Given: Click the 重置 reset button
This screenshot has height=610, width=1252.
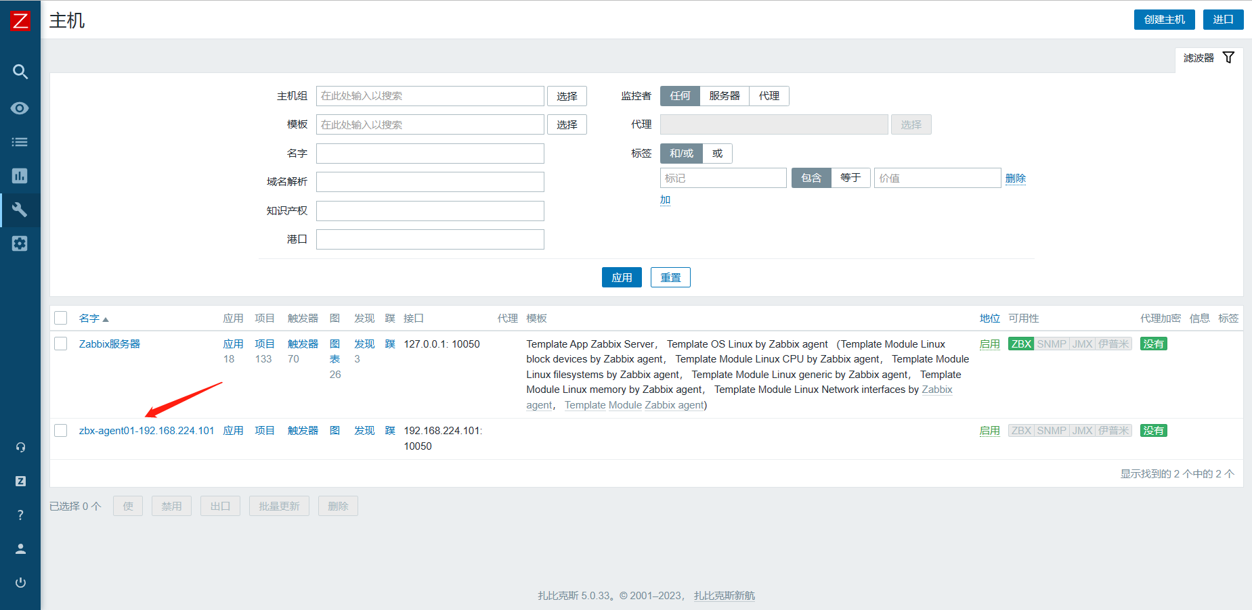Looking at the screenshot, I should tap(670, 277).
